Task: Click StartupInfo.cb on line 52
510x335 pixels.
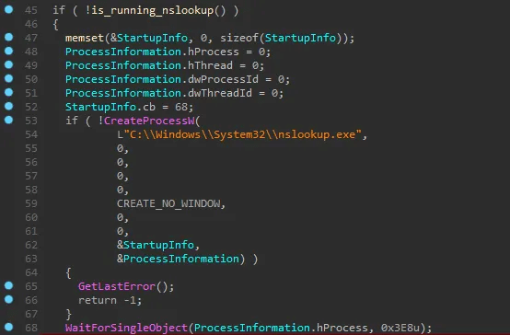Action: tap(110, 107)
